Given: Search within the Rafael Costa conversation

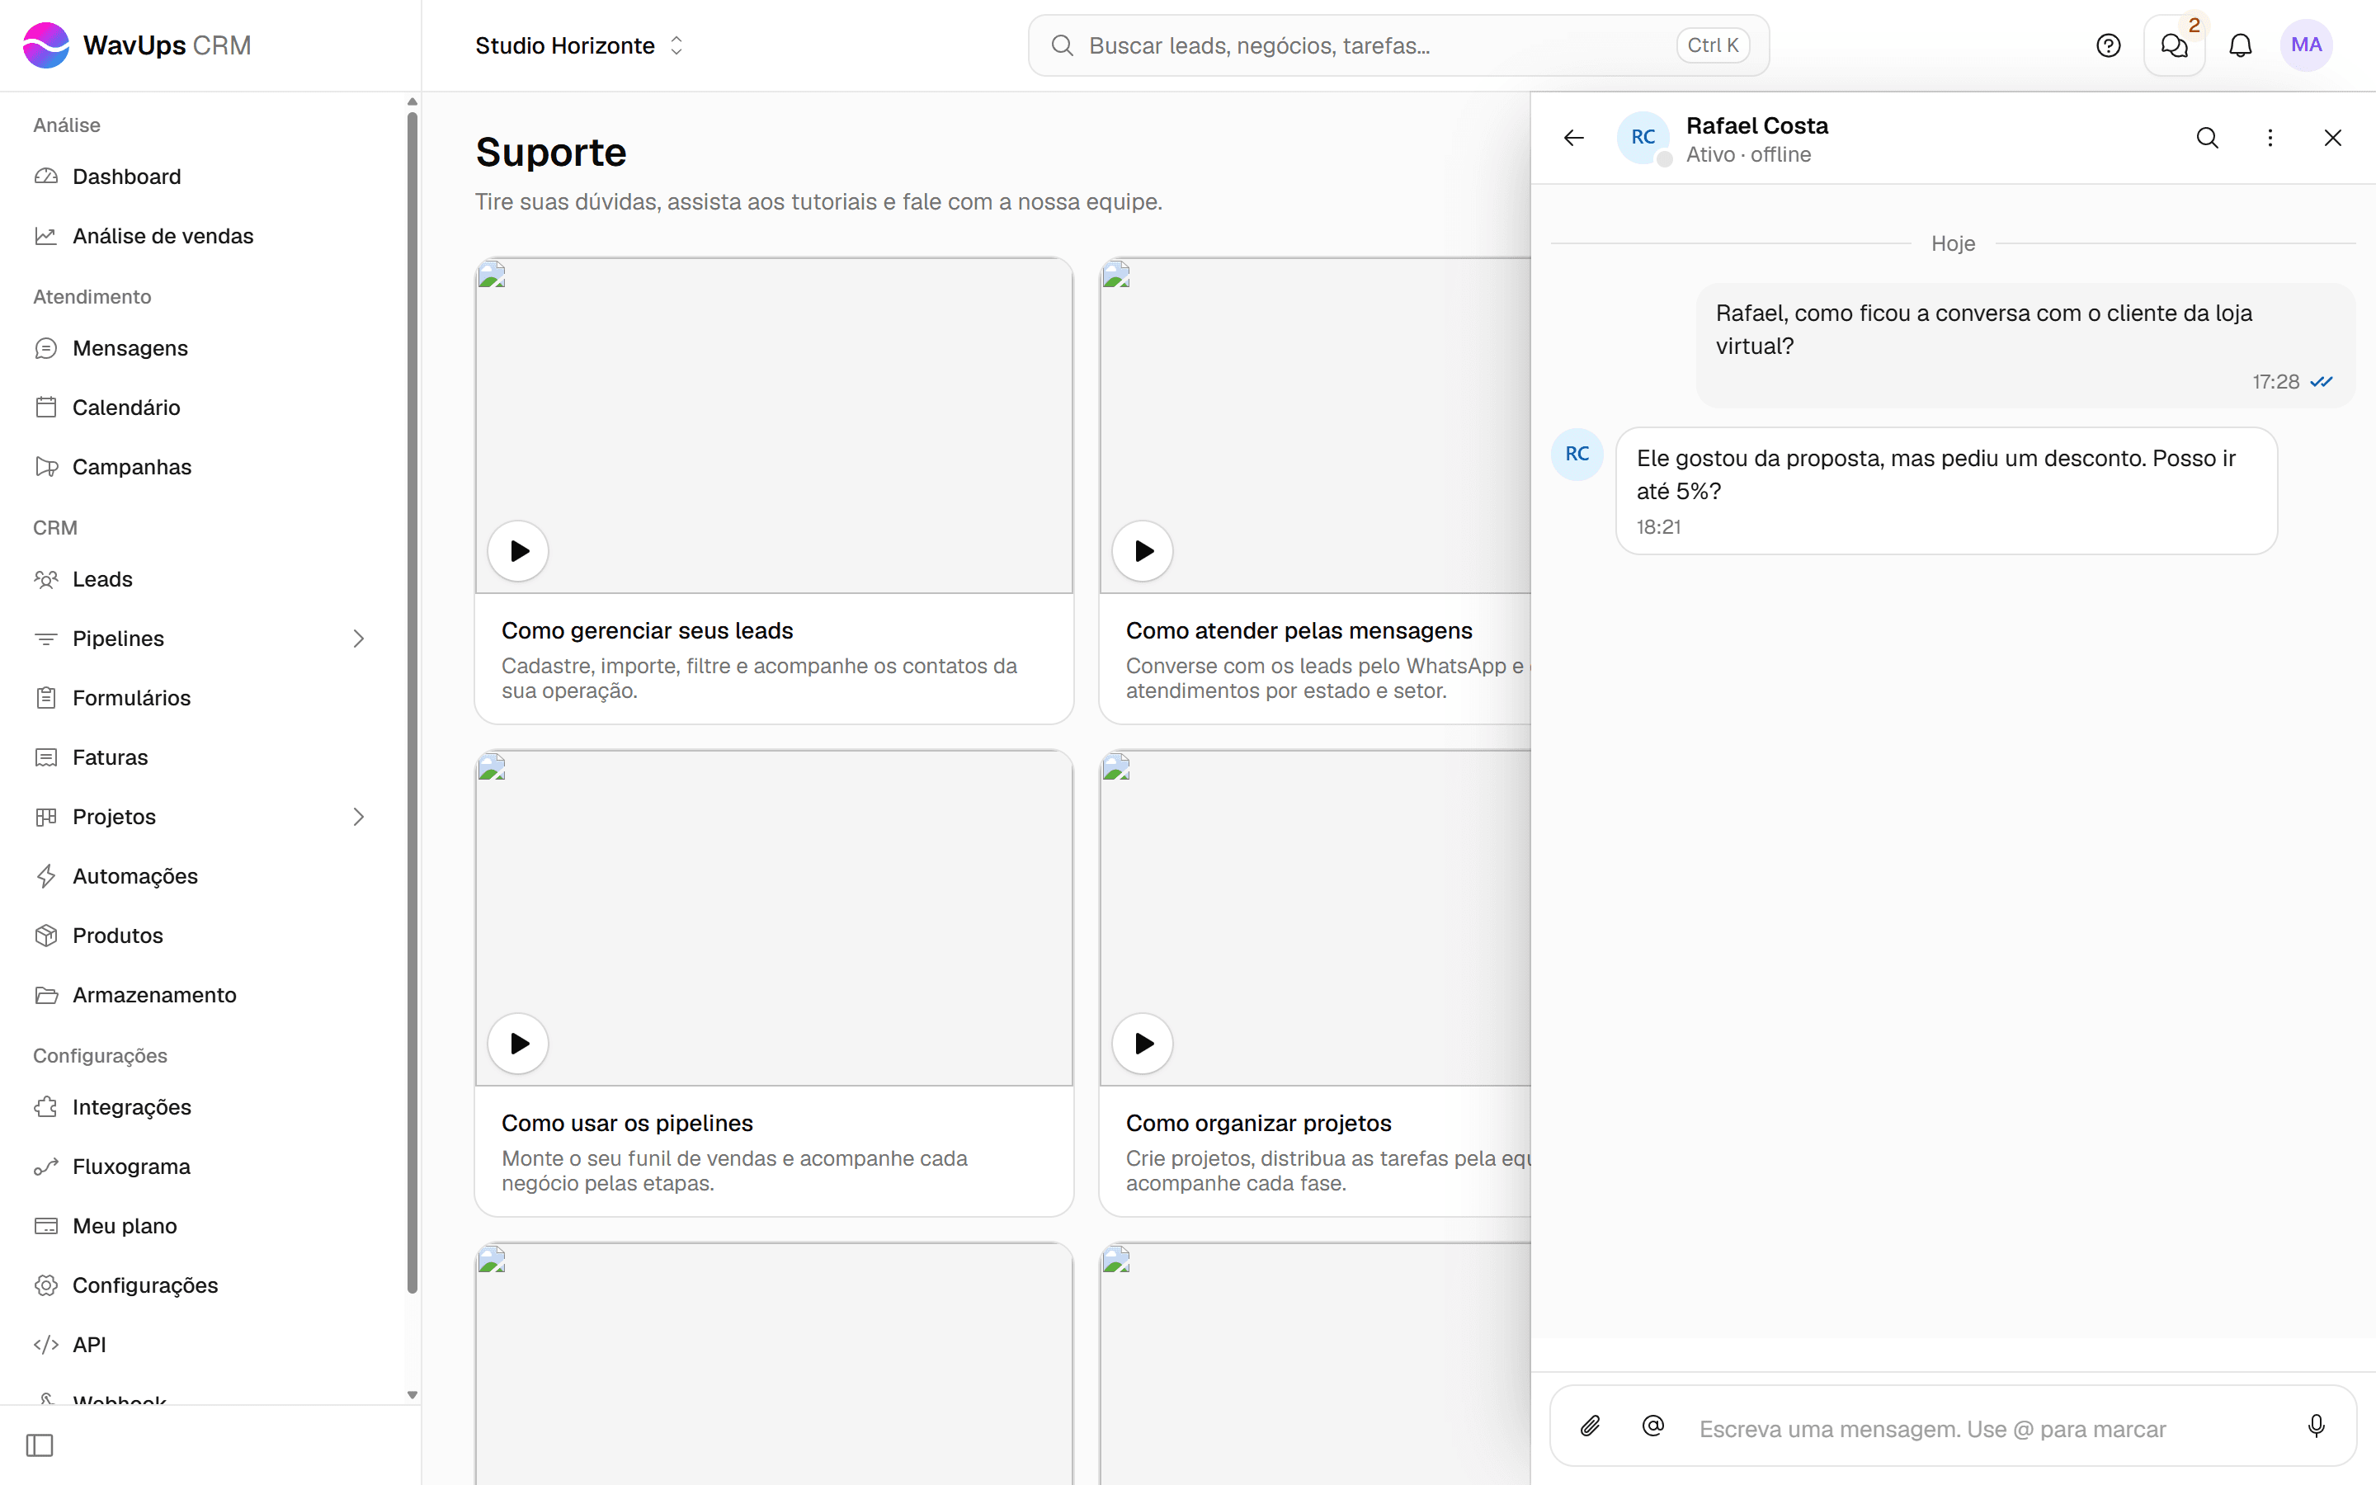Looking at the screenshot, I should pos(2207,139).
